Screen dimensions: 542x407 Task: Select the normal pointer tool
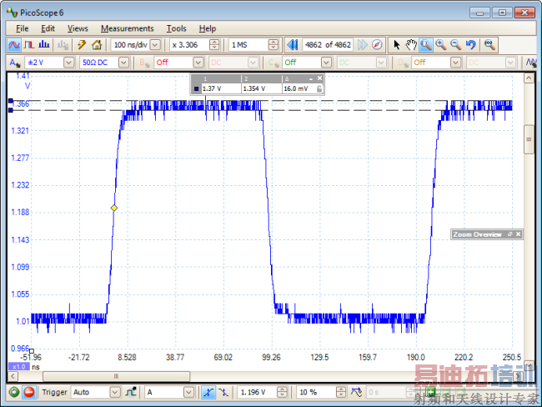(396, 44)
